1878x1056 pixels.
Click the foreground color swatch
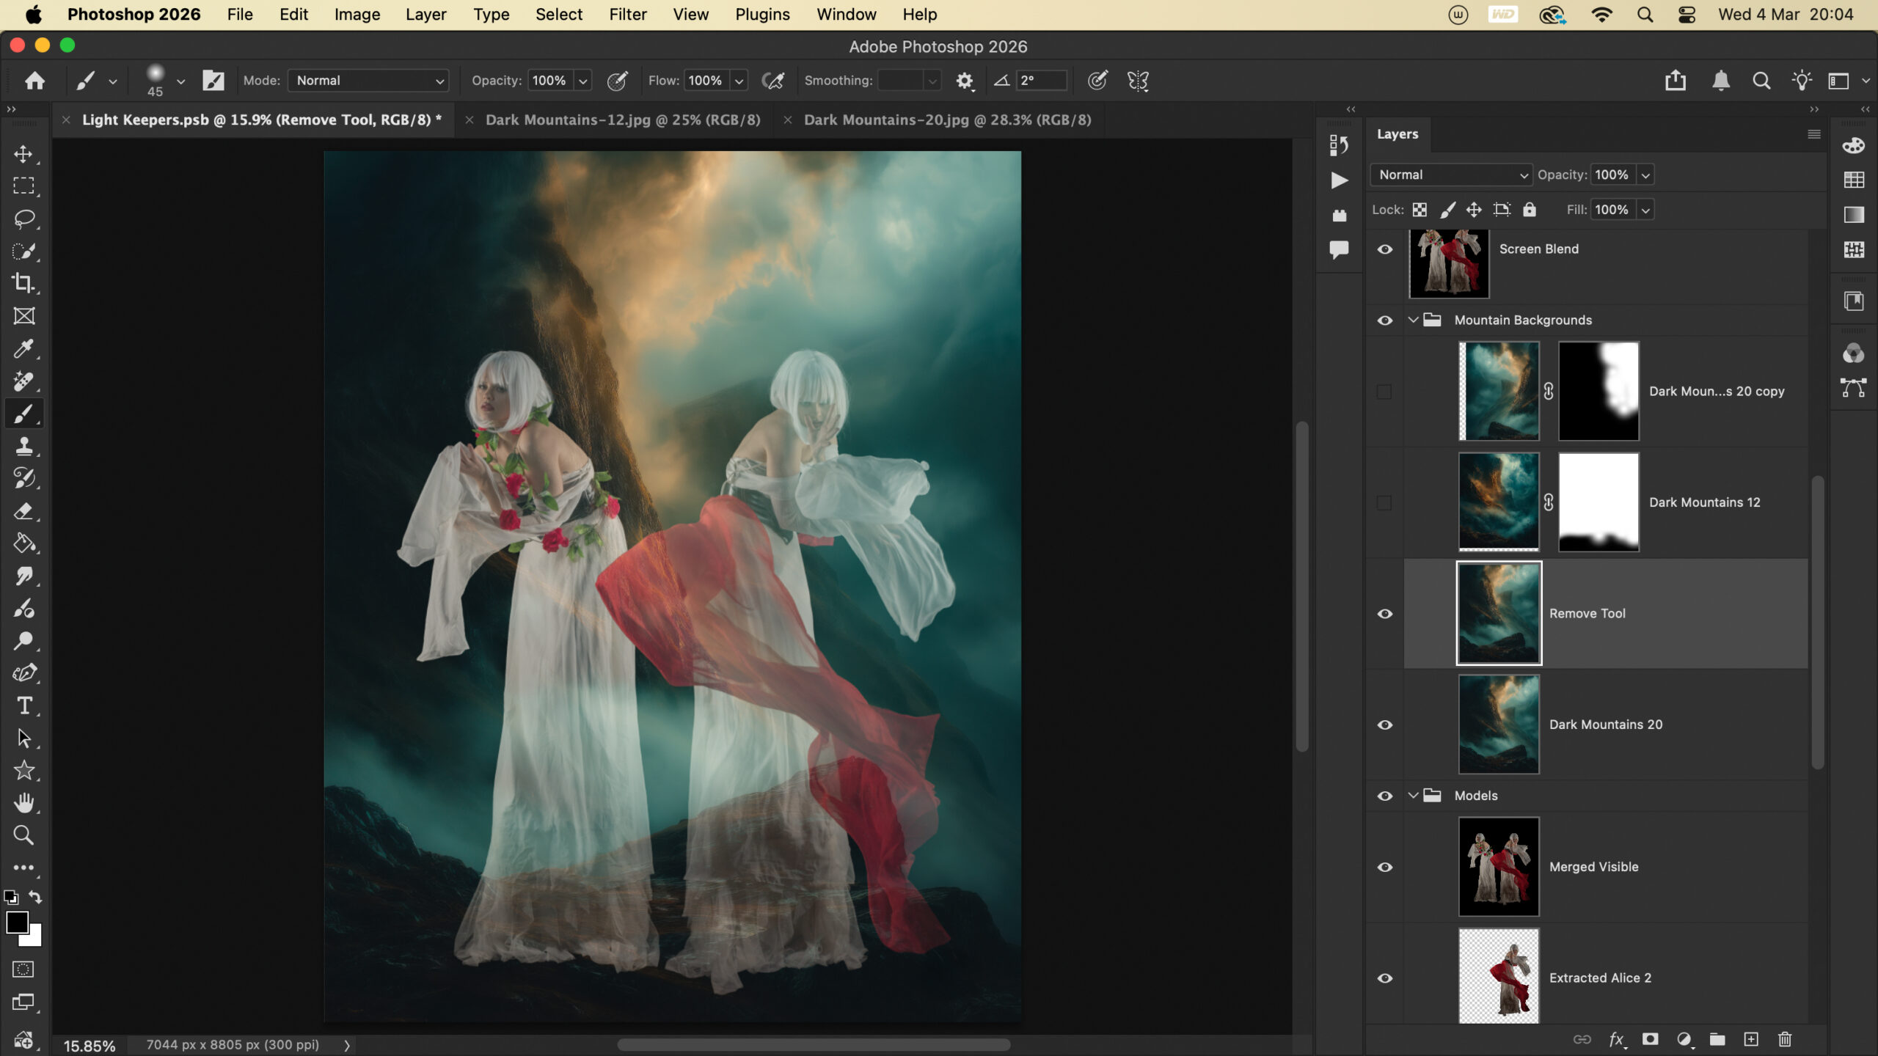pyautogui.click(x=17, y=923)
